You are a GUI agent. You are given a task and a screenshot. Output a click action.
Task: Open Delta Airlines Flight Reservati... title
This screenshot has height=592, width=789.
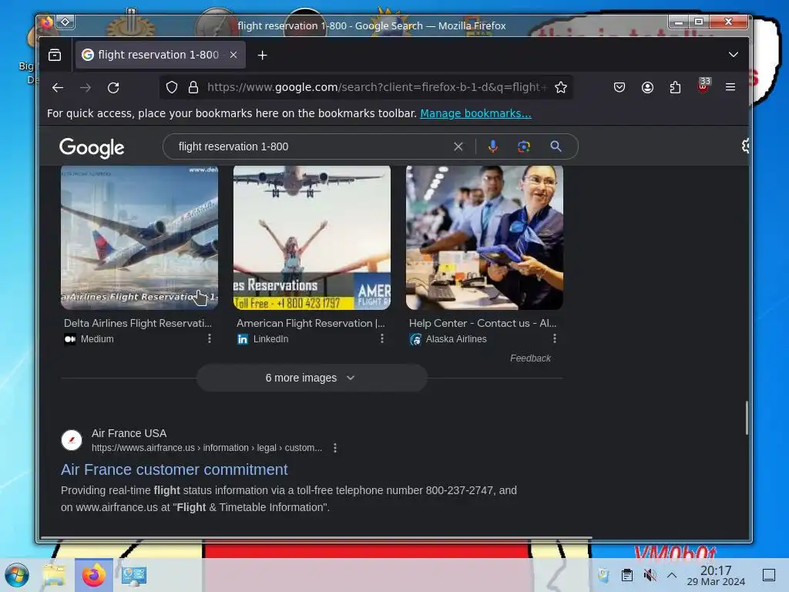tap(138, 323)
